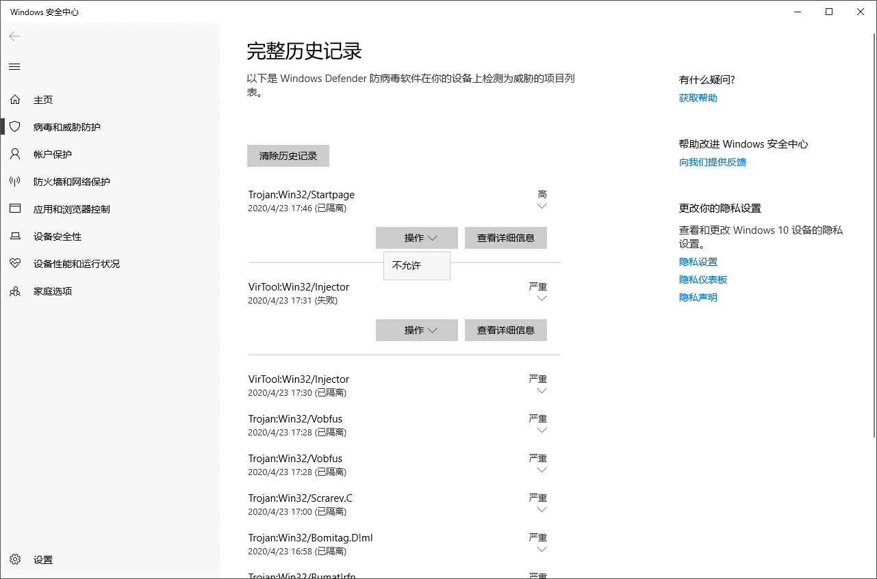Screen dimensions: 877x579
Task: View details for failed VirTool:Win32/Injector
Action: coord(506,330)
